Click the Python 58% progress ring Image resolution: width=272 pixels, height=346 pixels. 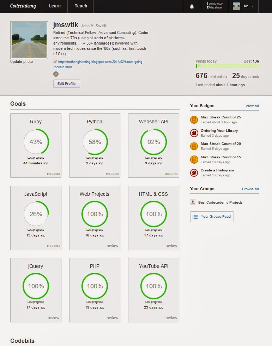click(x=95, y=142)
